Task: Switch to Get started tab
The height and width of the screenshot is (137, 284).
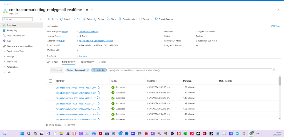Action: tap(52, 62)
